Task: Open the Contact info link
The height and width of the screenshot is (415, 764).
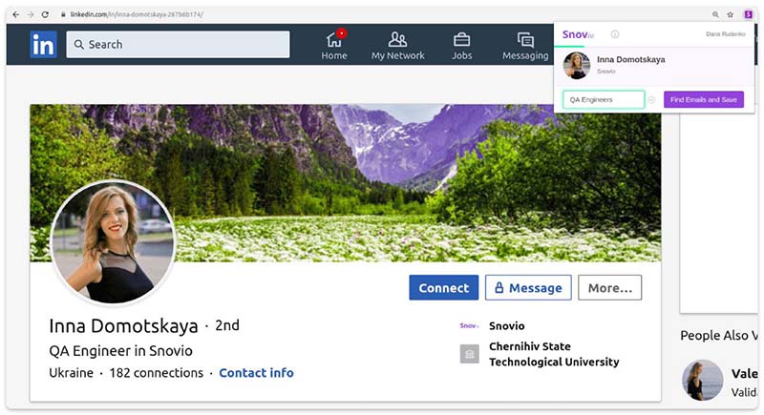Action: point(256,373)
